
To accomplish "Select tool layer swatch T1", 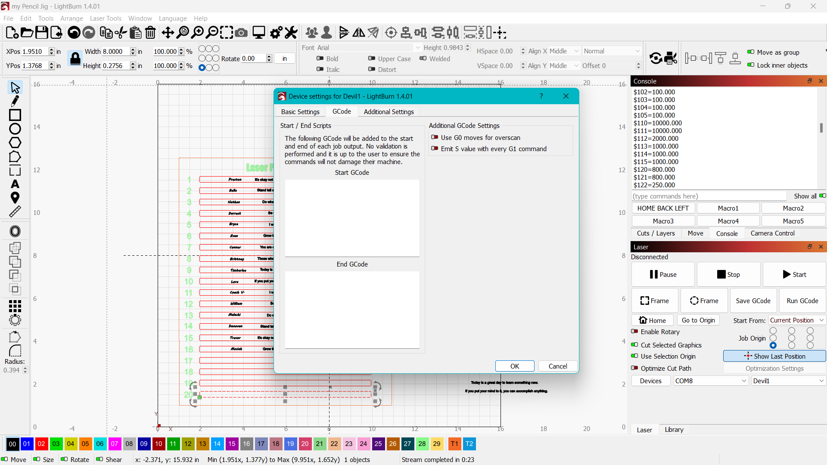I will [x=454, y=443].
